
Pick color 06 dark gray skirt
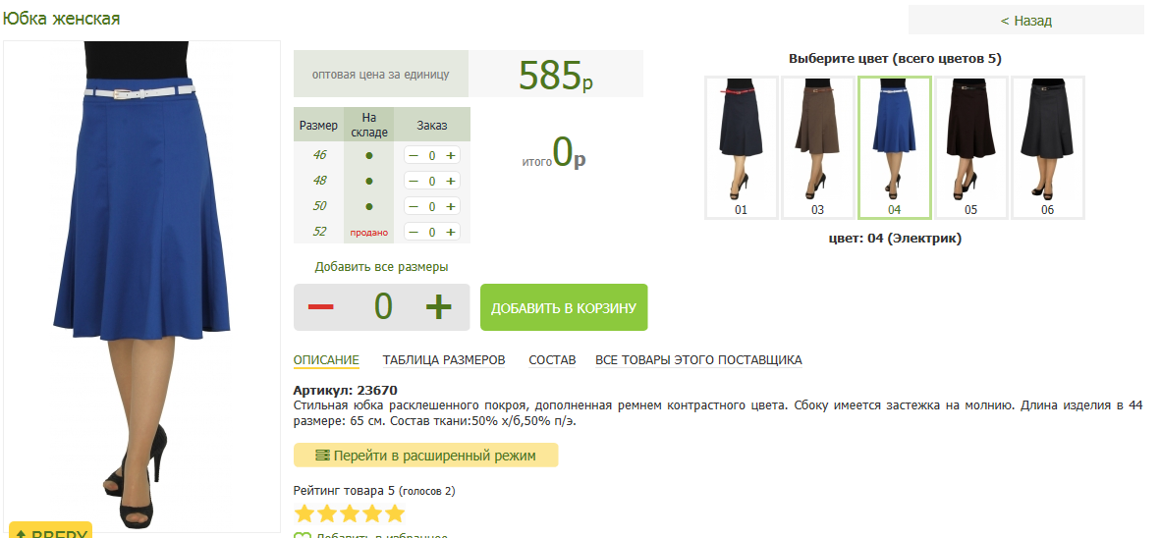(x=1048, y=147)
